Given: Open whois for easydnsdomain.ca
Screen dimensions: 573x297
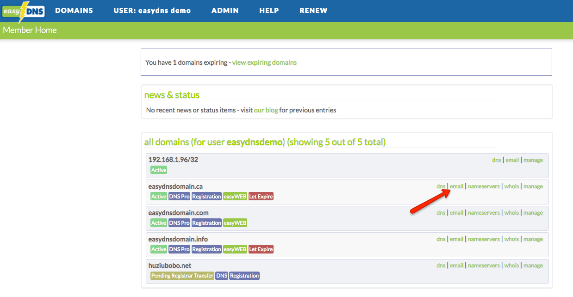Looking at the screenshot, I should click(511, 186).
